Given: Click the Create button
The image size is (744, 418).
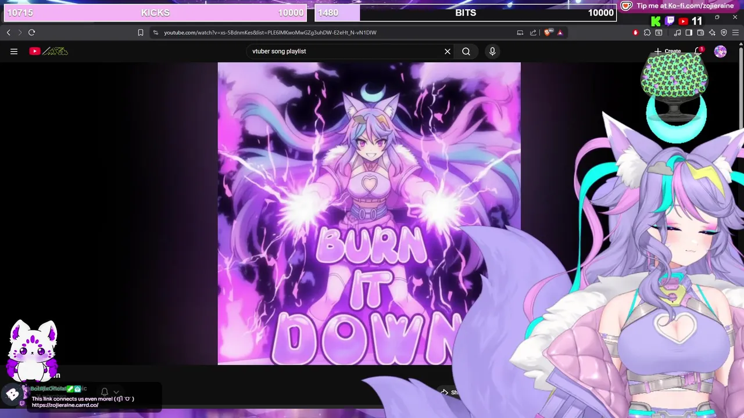Looking at the screenshot, I should tap(667, 51).
